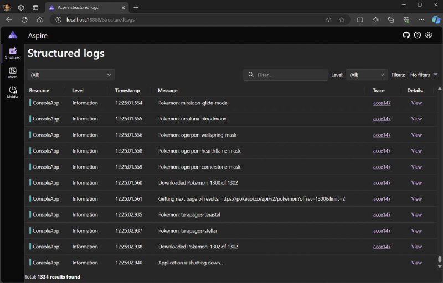View details of Application is shutting down log
Screen dimensions: 443x283
[416, 263]
